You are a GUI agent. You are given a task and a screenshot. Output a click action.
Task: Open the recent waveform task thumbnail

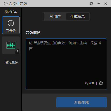coord(11,45)
